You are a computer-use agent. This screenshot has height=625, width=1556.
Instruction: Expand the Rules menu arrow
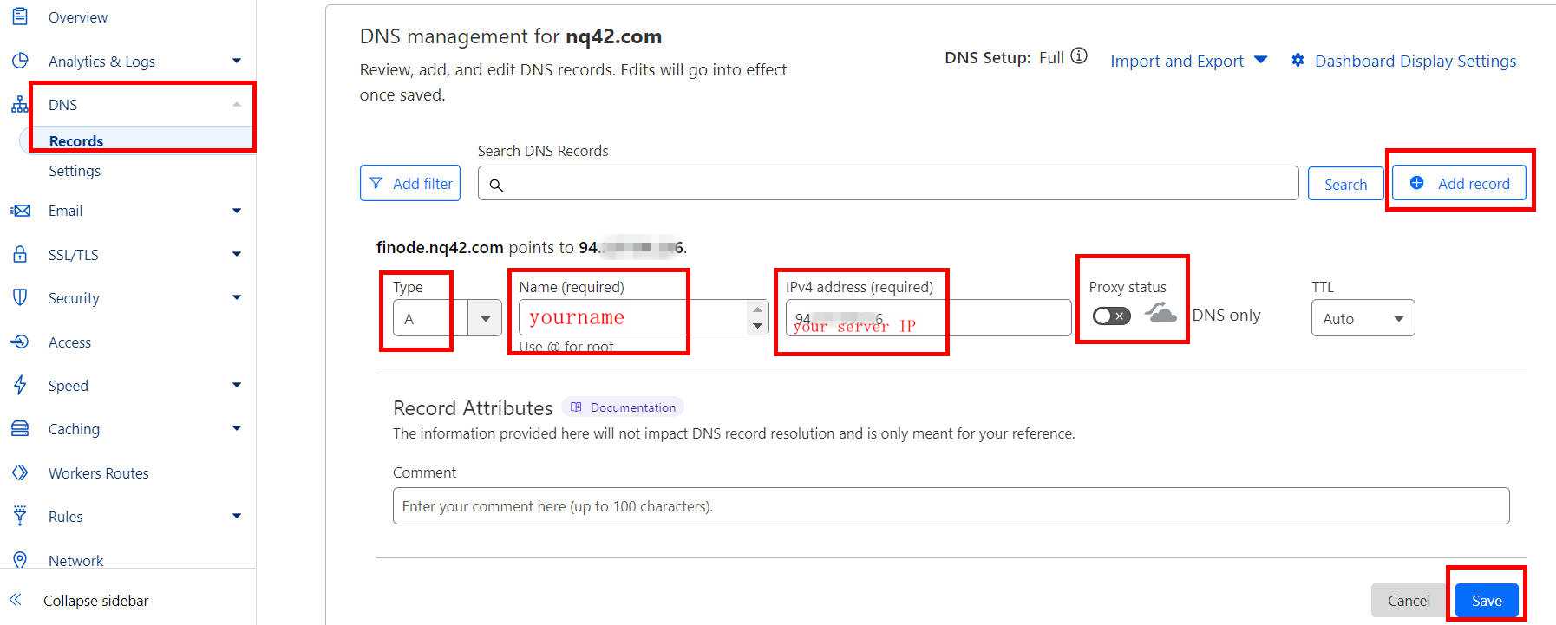(237, 516)
